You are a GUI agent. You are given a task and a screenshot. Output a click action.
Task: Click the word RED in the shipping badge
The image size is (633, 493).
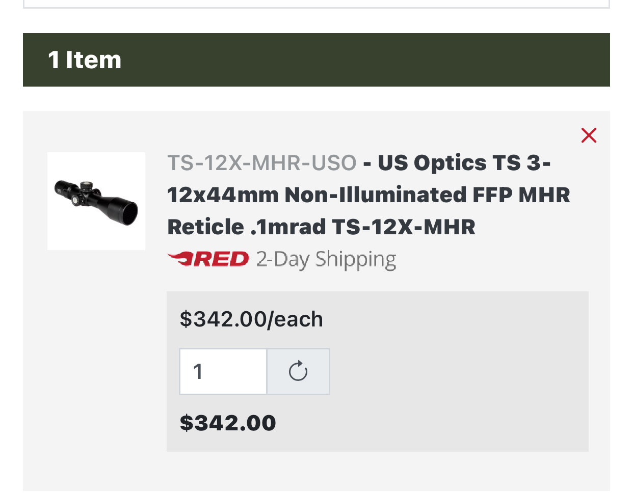[x=220, y=259]
